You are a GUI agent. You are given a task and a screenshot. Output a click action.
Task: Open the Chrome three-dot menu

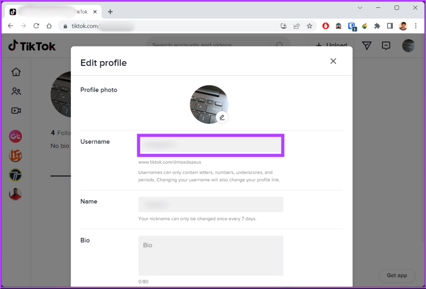pos(416,26)
